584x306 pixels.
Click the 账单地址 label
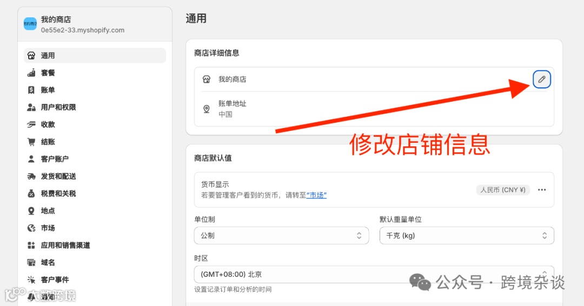point(233,103)
